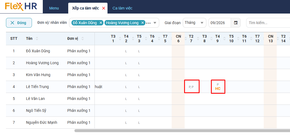Sort the T3 1 day column

coord(120,39)
